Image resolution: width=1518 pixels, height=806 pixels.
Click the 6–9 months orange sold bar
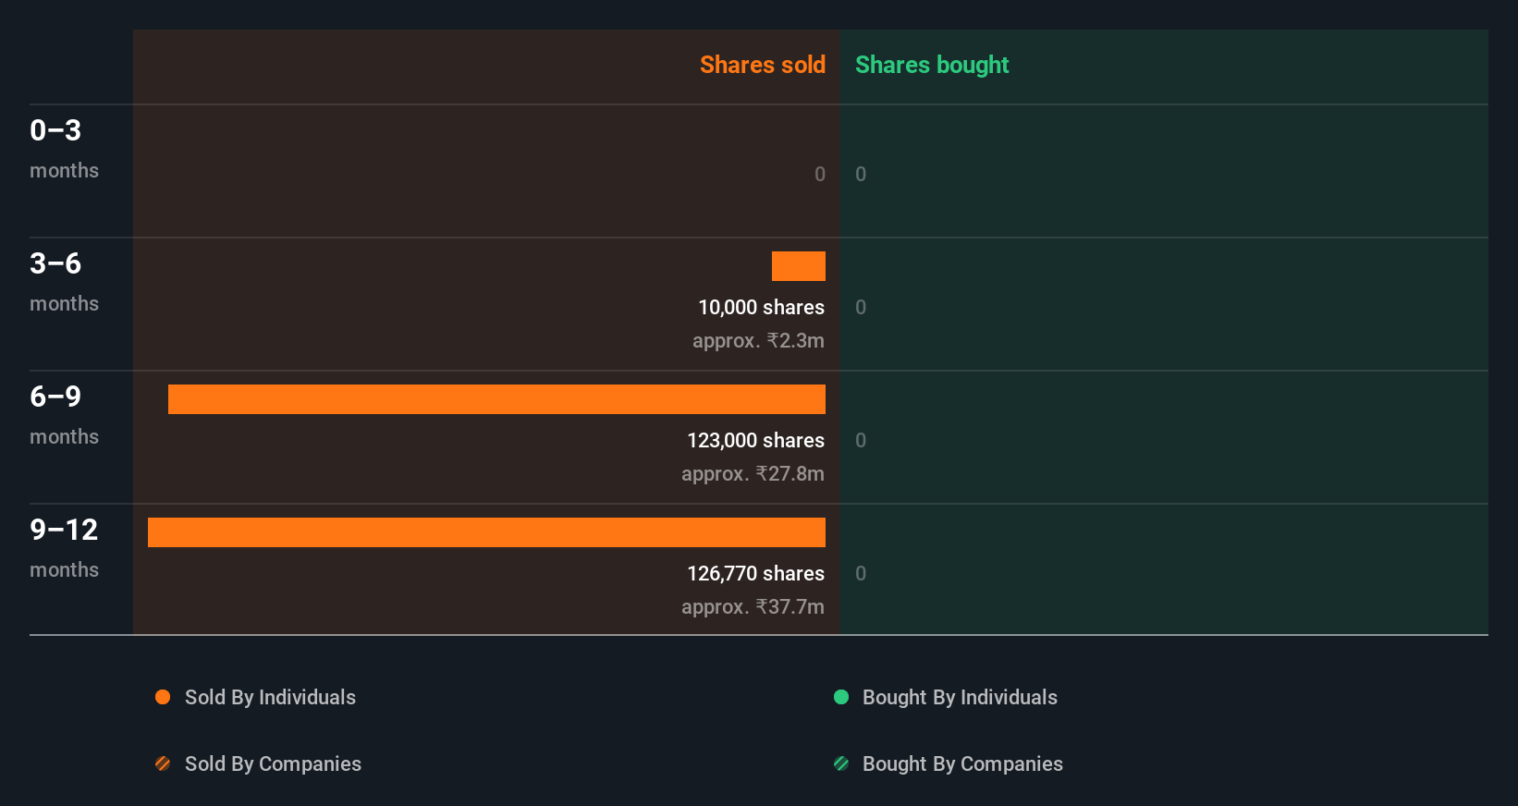tap(496, 399)
